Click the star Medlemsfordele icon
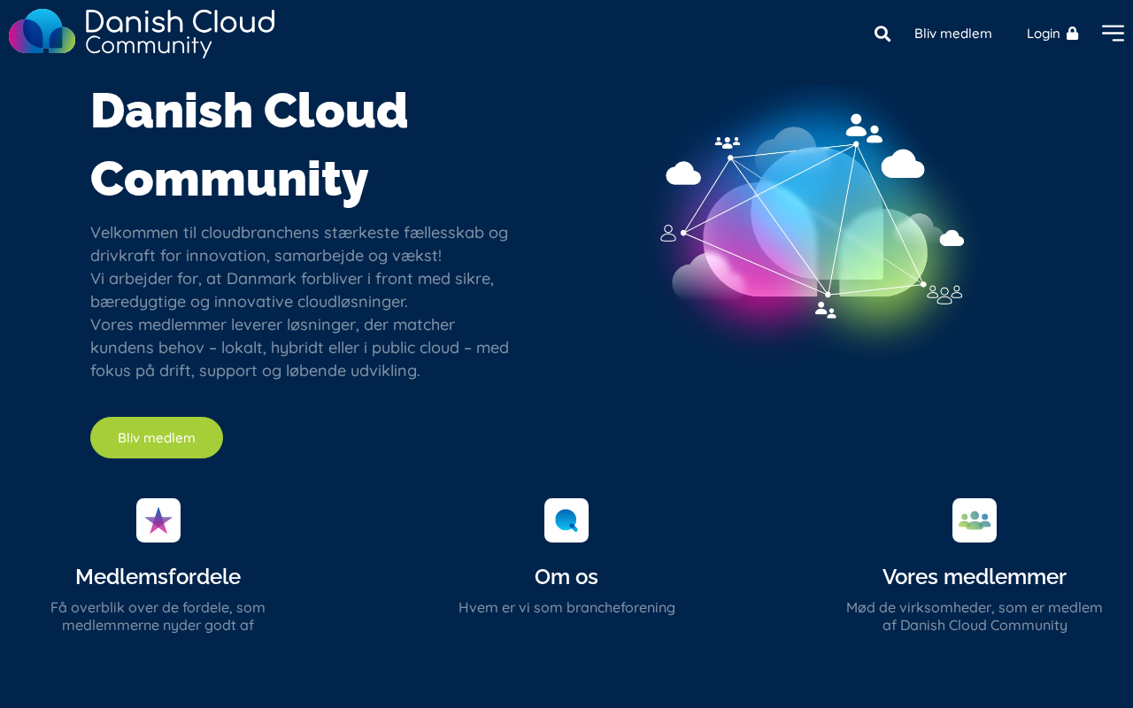 coord(158,520)
